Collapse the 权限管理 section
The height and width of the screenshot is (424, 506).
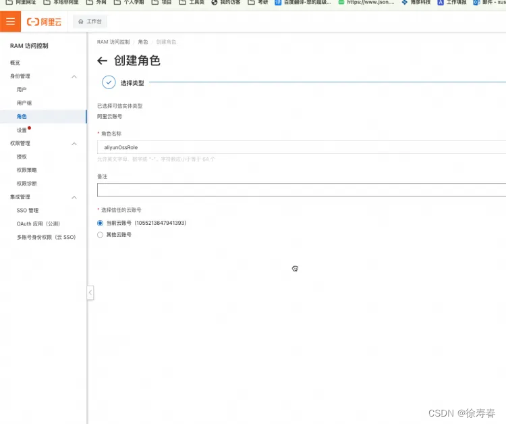coord(74,144)
